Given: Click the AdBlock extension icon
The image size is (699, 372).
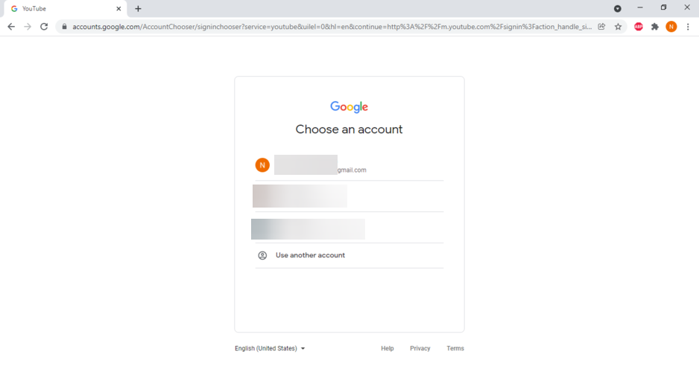Looking at the screenshot, I should (x=639, y=27).
